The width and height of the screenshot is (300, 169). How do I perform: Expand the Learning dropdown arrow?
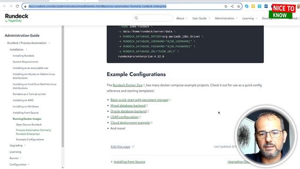(256, 18)
